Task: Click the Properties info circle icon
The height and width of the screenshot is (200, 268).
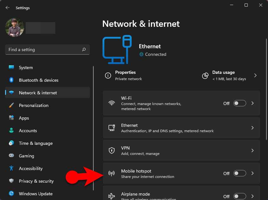Action: tap(108, 75)
